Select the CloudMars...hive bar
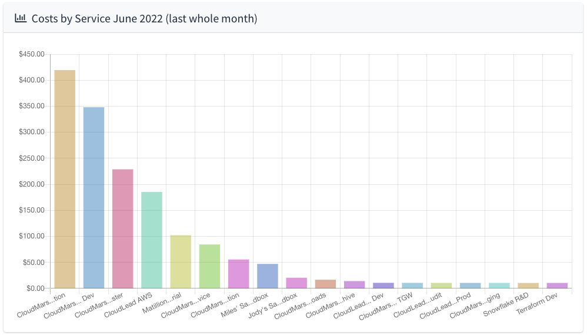Viewport: 587px width, 335px height. [354, 285]
